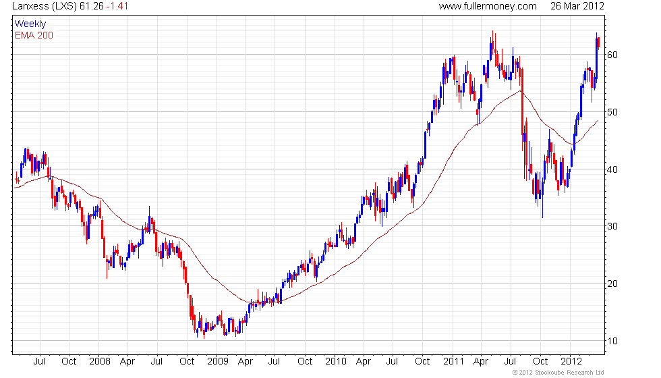
Task: Click the 20 price axis label
Action: coord(612,284)
